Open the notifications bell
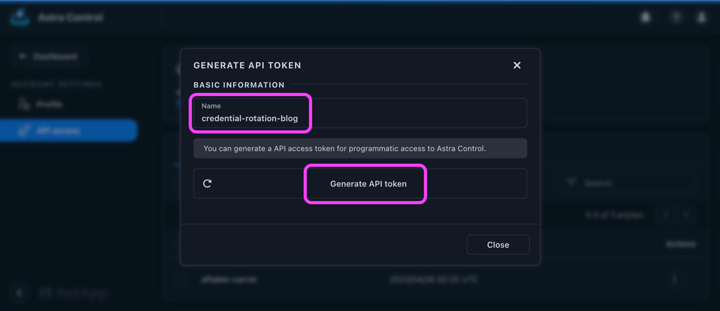The width and height of the screenshot is (720, 311). coord(646,17)
